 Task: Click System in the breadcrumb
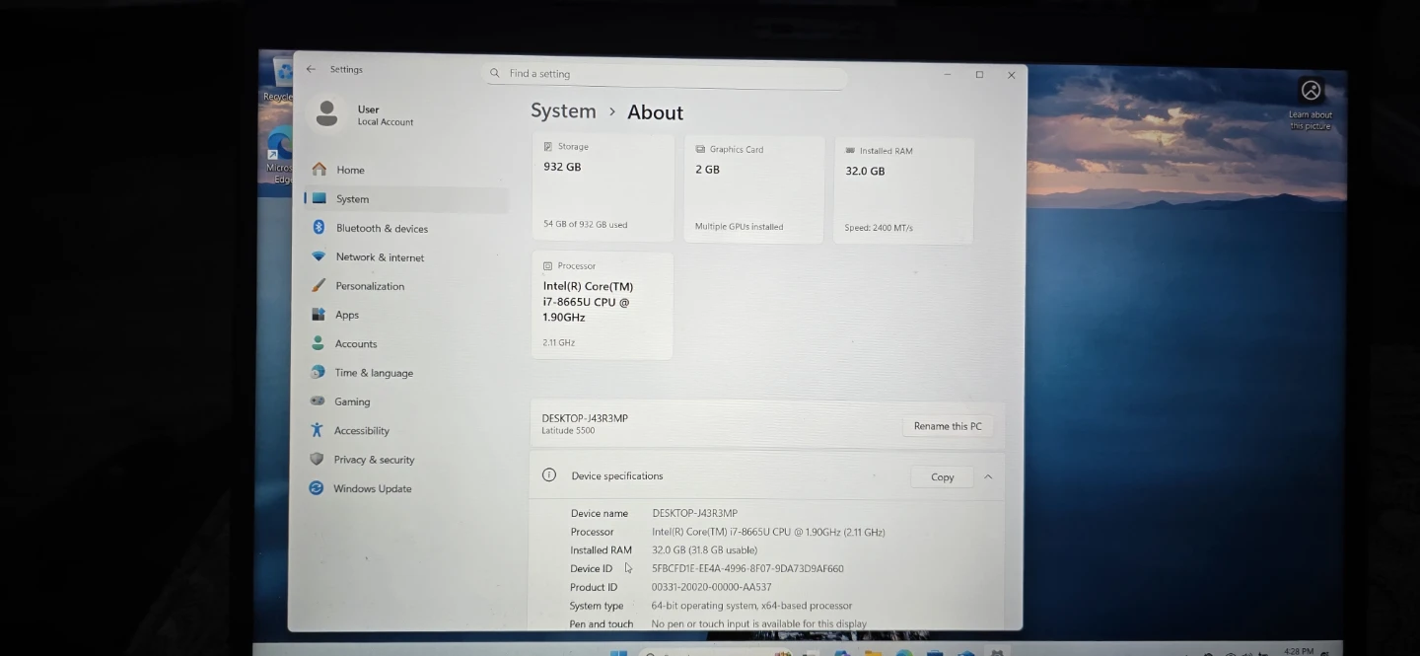[x=563, y=110]
